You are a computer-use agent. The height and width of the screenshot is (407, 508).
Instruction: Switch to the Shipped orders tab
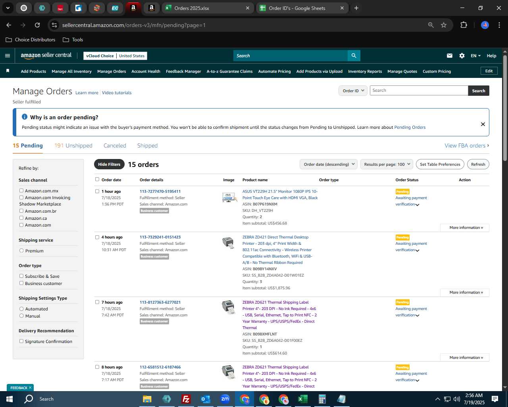click(147, 145)
